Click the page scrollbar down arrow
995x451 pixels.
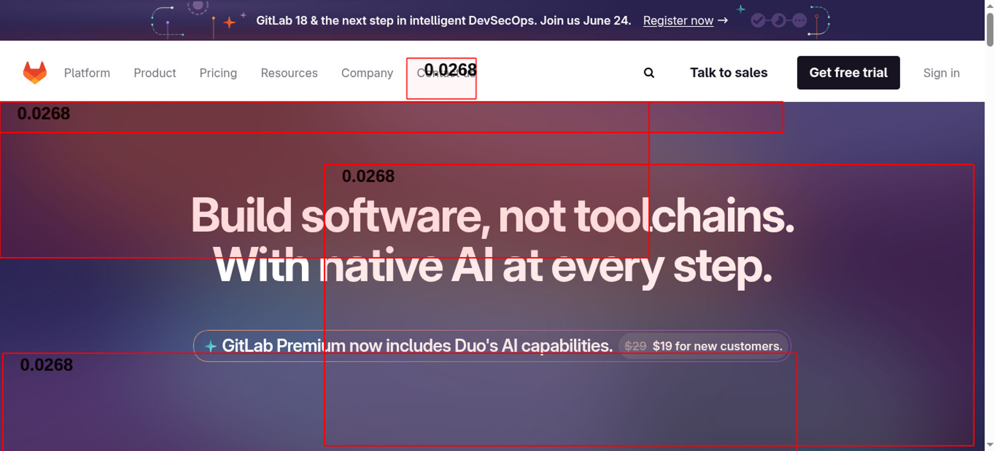click(x=990, y=445)
